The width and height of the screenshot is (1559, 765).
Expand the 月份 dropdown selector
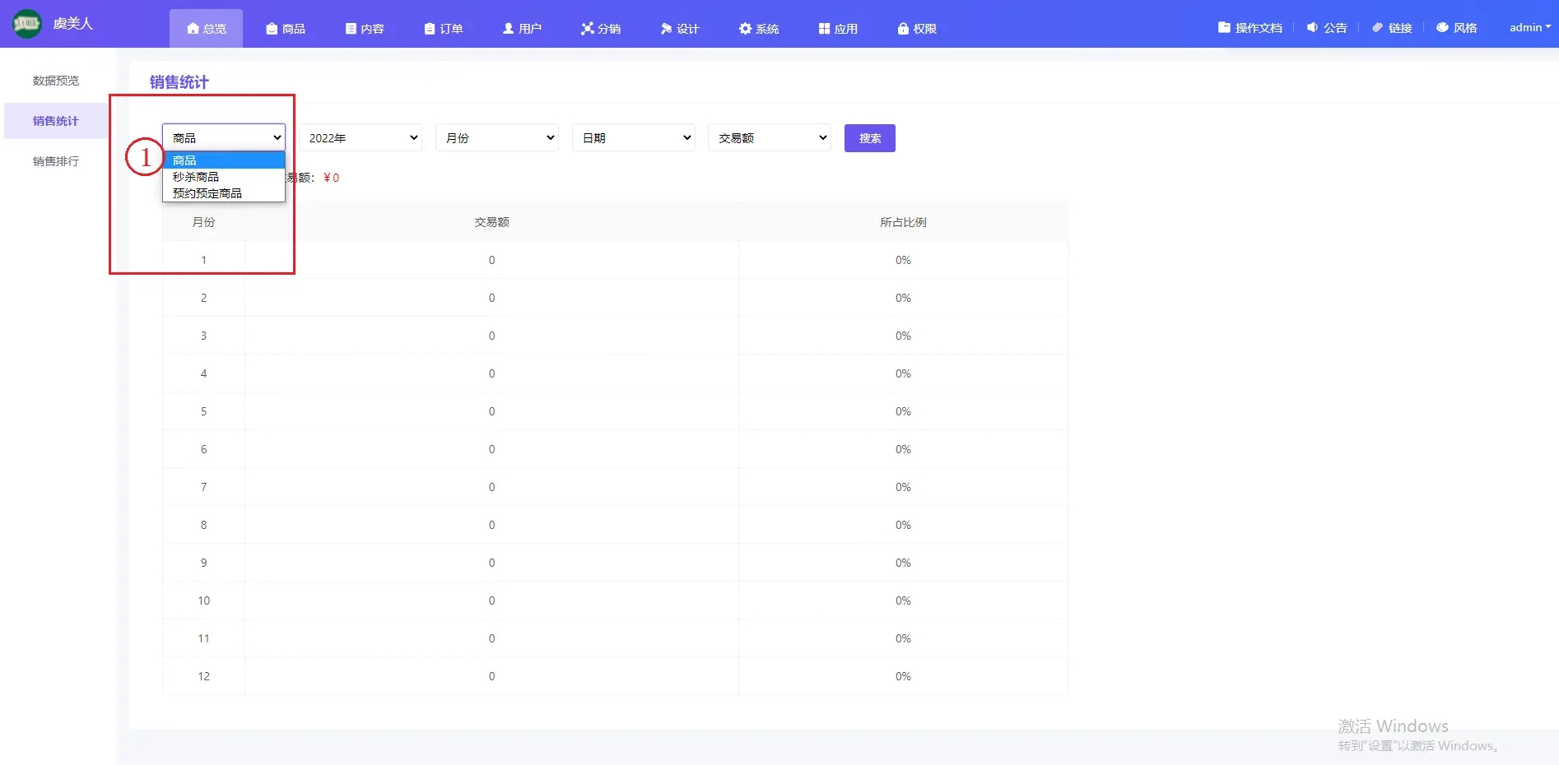click(x=497, y=138)
